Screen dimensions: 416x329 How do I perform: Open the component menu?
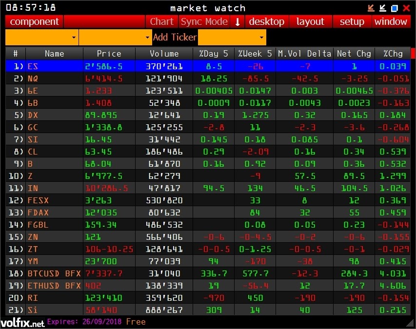pos(34,21)
